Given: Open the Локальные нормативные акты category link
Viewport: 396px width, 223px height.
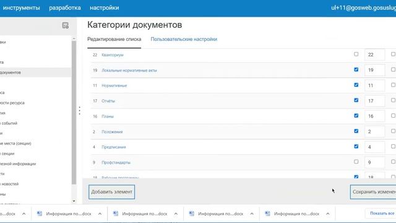Looking at the screenshot, I should pos(129,70).
